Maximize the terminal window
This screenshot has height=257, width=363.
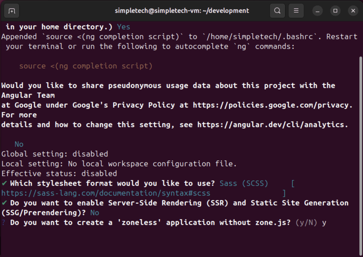tap(335, 11)
